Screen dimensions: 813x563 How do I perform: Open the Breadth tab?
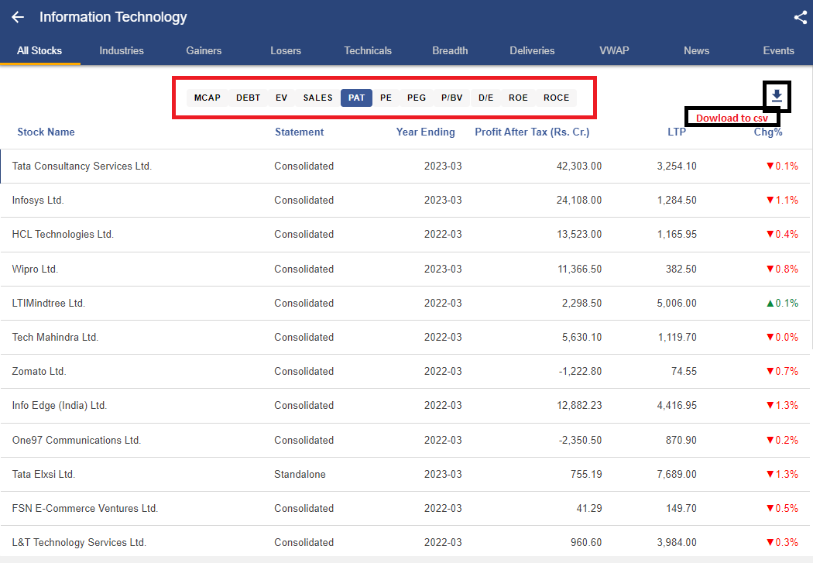coord(450,51)
